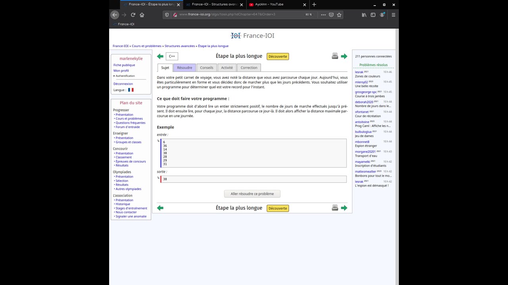
Task: Close the Ayckinn – YouTube tab
Action: pyautogui.click(x=305, y=5)
